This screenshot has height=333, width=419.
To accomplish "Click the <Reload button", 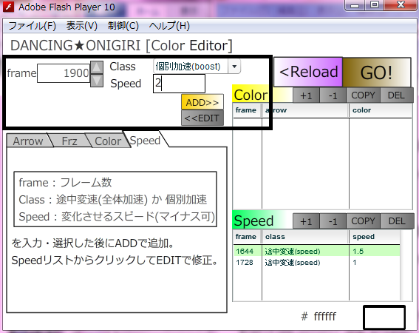I will coord(308,72).
